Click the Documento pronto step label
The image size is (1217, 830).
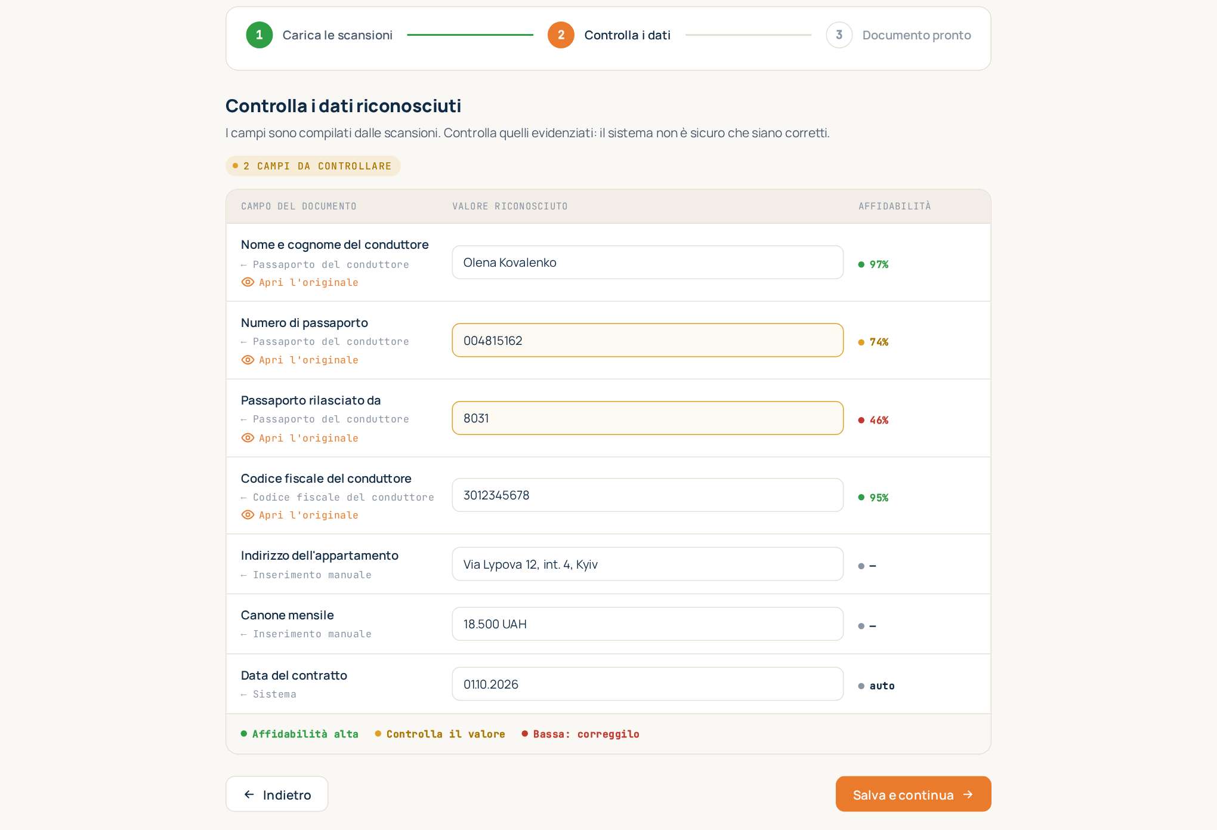click(917, 35)
